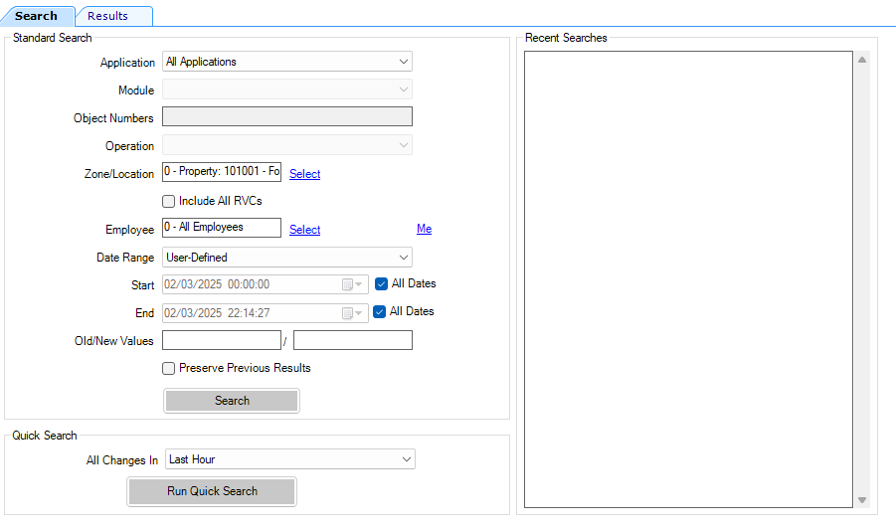Select the Search tab

(x=37, y=16)
